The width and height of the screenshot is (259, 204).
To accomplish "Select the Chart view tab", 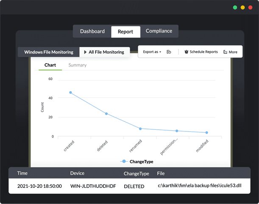I will pyautogui.click(x=50, y=65).
